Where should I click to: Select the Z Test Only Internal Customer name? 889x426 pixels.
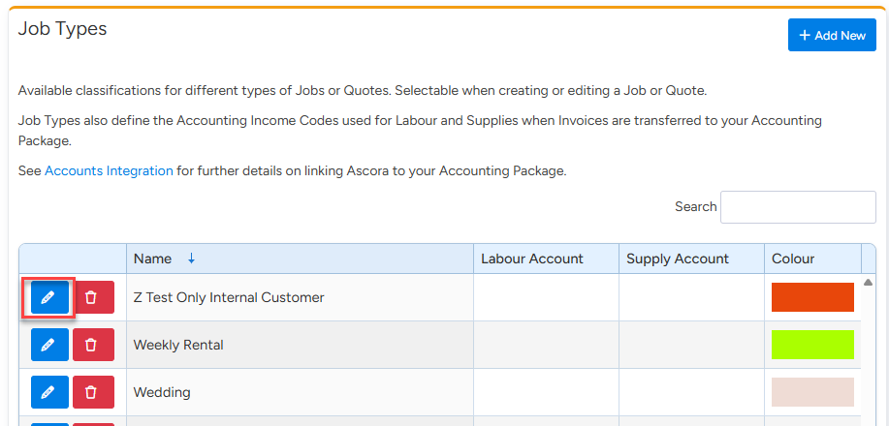click(229, 297)
